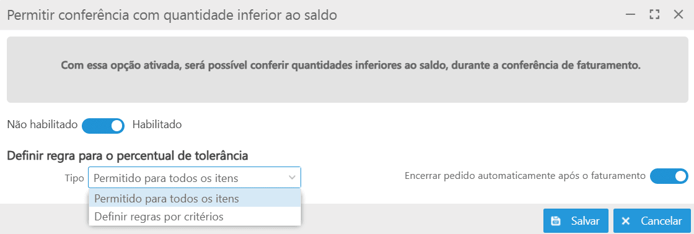Click the Definir regra para o percentual heading

coord(128,156)
